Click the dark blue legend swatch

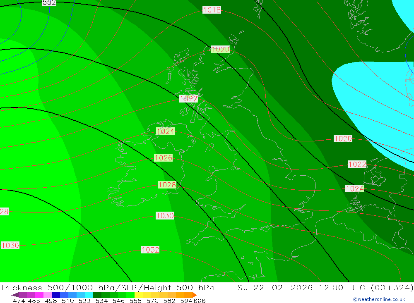(x=56, y=295)
